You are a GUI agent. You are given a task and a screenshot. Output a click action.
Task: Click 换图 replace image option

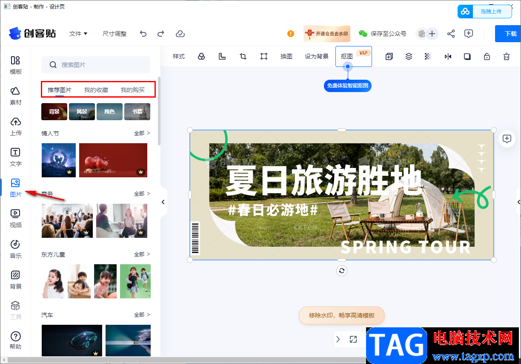(286, 56)
